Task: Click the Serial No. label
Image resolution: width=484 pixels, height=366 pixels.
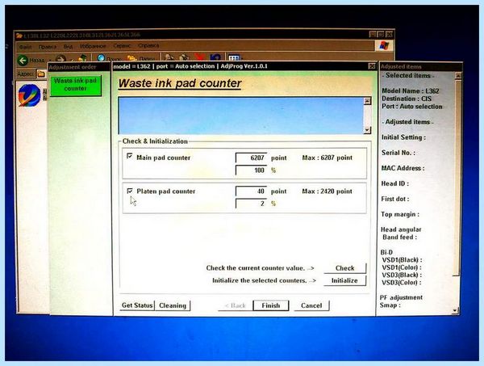Action: [x=398, y=153]
